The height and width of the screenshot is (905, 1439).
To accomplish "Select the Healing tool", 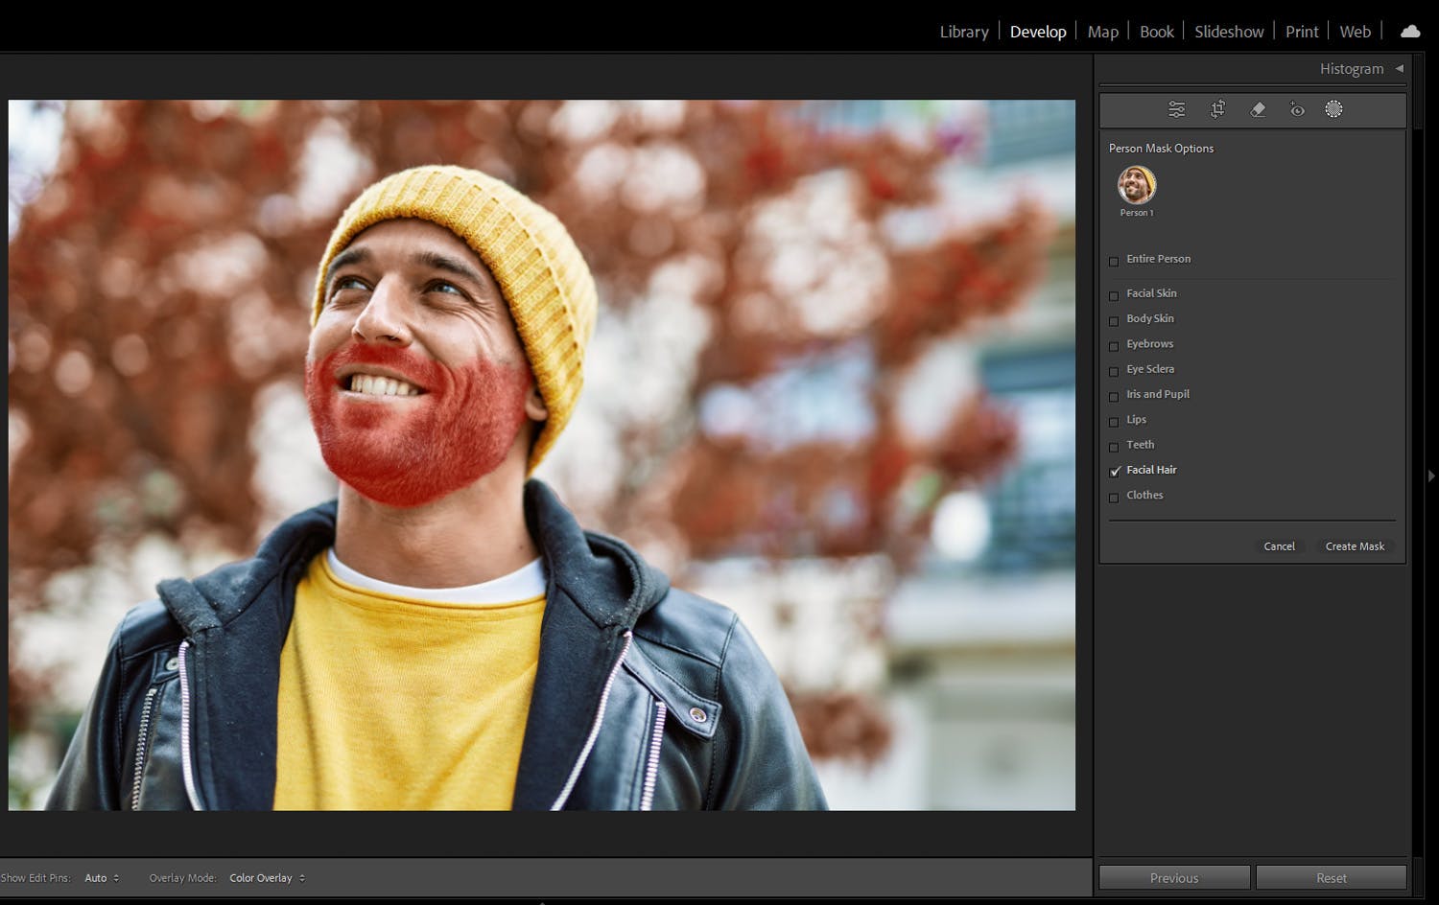I will point(1258,108).
